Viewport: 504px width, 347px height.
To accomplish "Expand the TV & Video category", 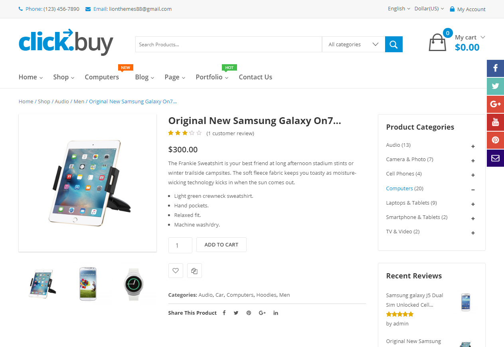I will tap(473, 233).
